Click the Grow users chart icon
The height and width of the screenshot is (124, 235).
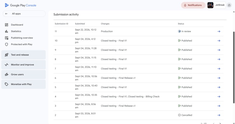[x=6, y=74]
